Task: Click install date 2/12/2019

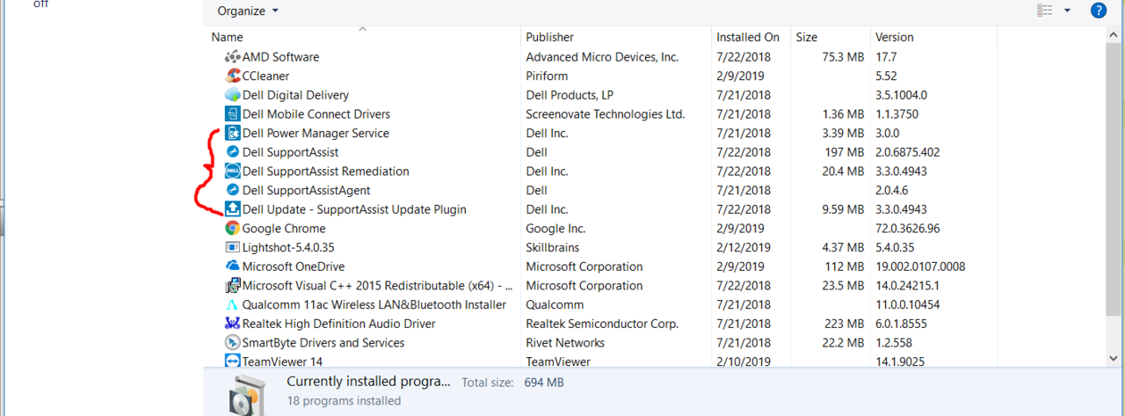Action: pos(744,247)
